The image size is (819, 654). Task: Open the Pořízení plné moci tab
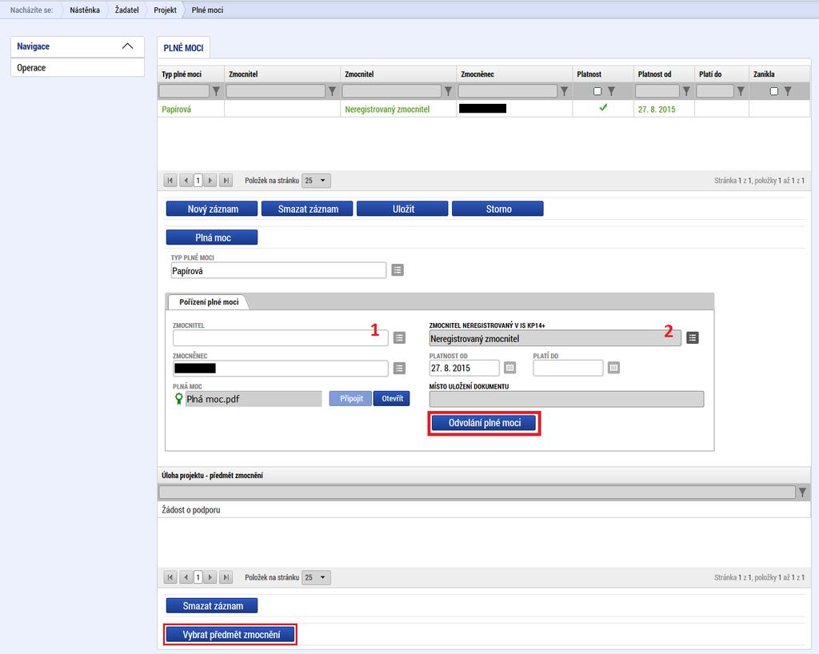click(x=209, y=301)
